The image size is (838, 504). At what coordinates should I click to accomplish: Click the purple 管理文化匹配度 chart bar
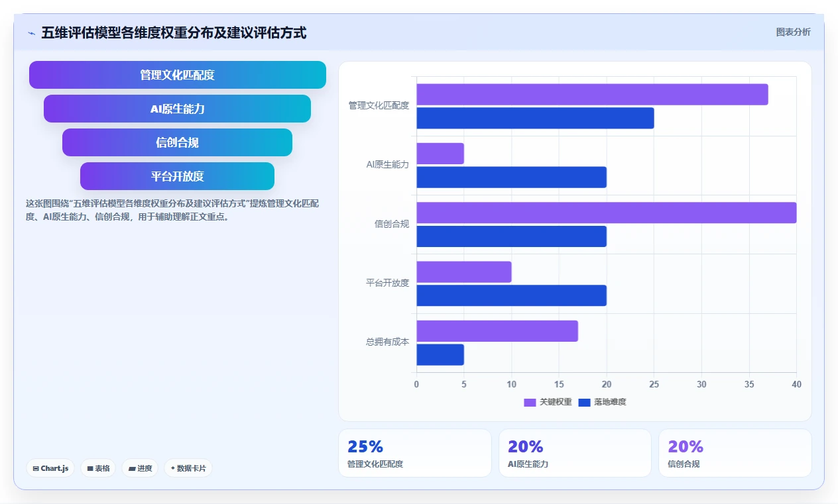(x=592, y=94)
